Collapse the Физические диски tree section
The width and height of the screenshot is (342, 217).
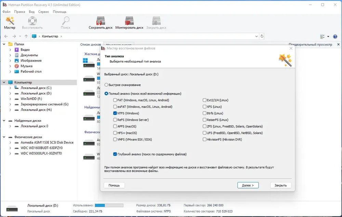[4, 137]
